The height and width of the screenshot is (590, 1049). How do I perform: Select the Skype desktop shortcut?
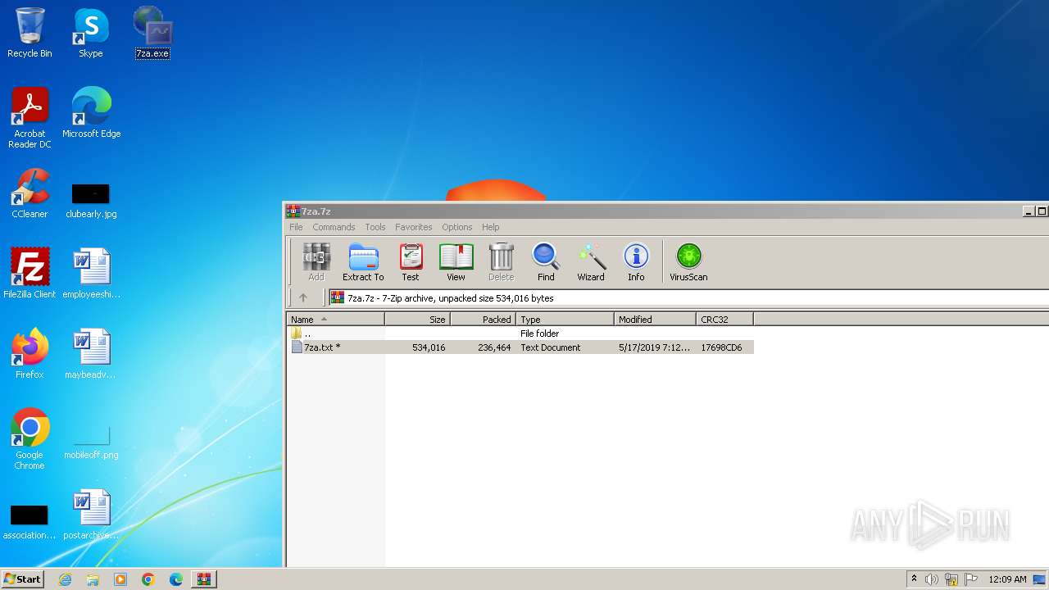pyautogui.click(x=91, y=33)
